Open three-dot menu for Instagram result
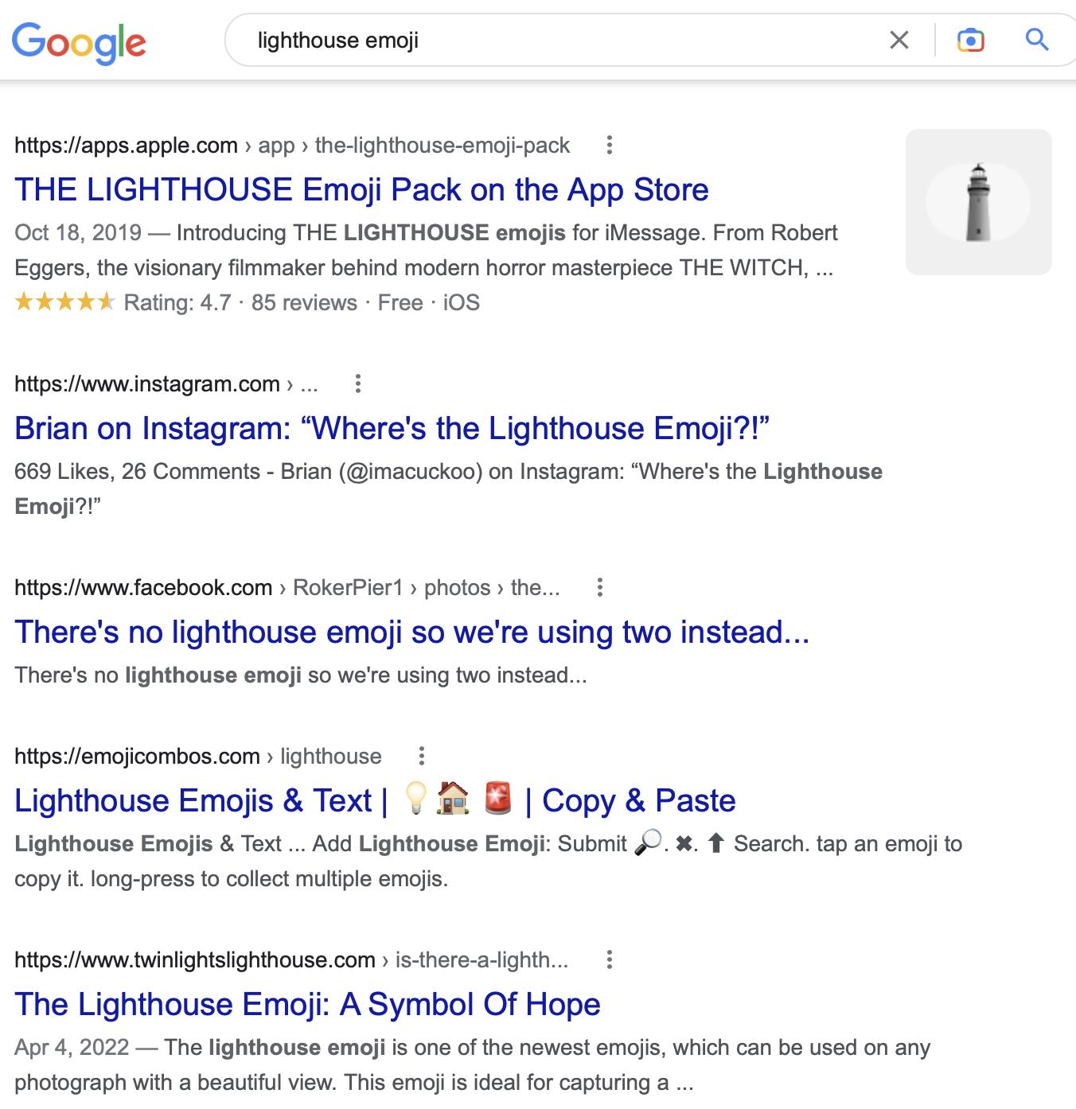Viewport: 1076px width, 1109px height. point(358,383)
